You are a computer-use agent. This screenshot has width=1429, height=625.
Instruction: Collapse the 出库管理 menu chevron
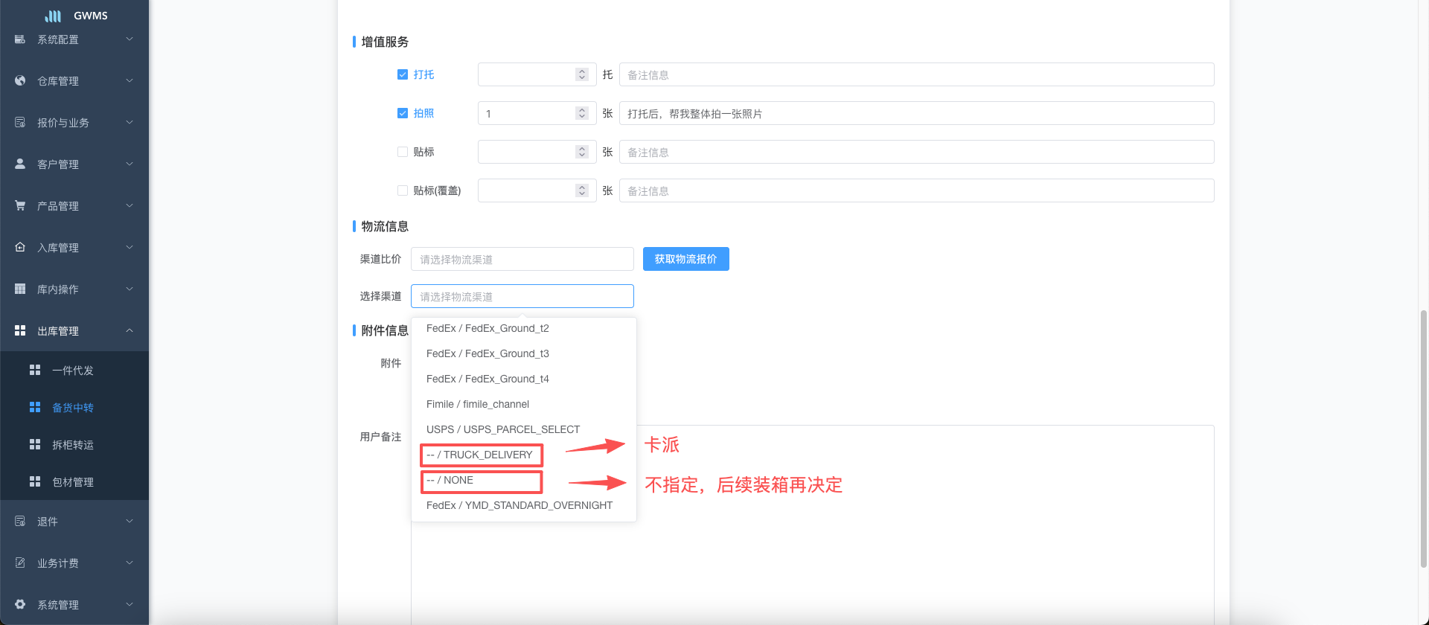[130, 330]
